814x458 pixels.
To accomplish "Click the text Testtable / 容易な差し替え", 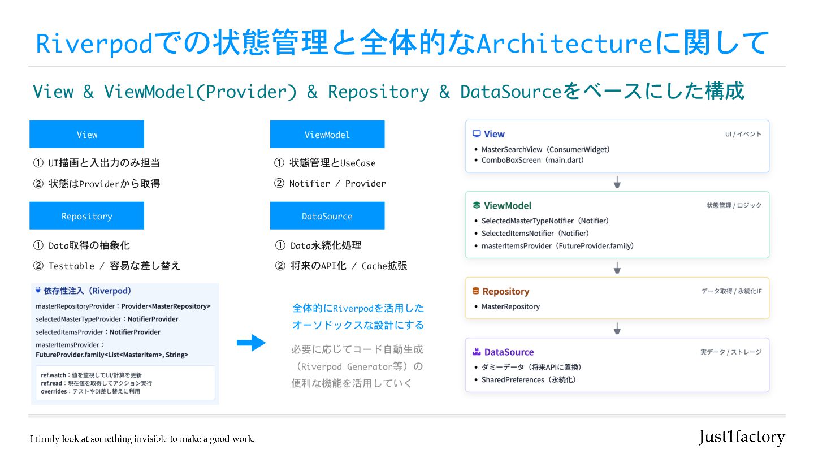I will point(114,266).
